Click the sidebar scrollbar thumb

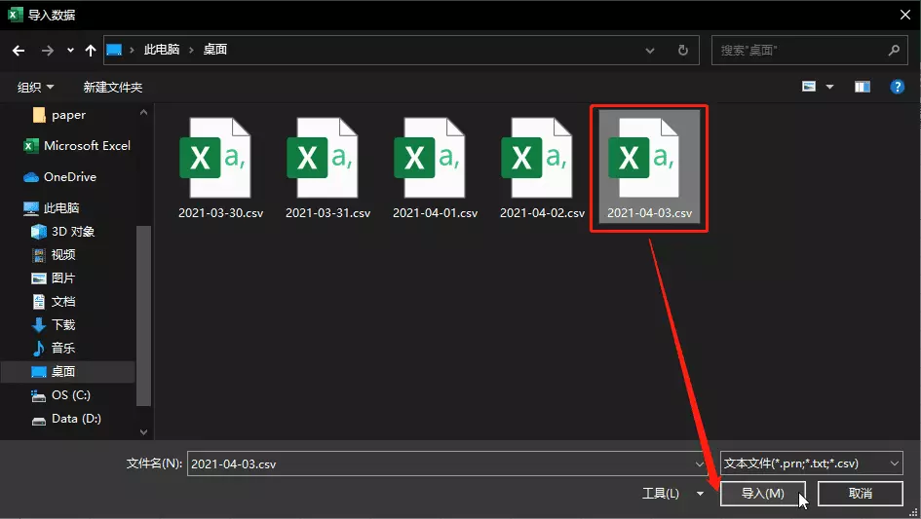point(144,315)
